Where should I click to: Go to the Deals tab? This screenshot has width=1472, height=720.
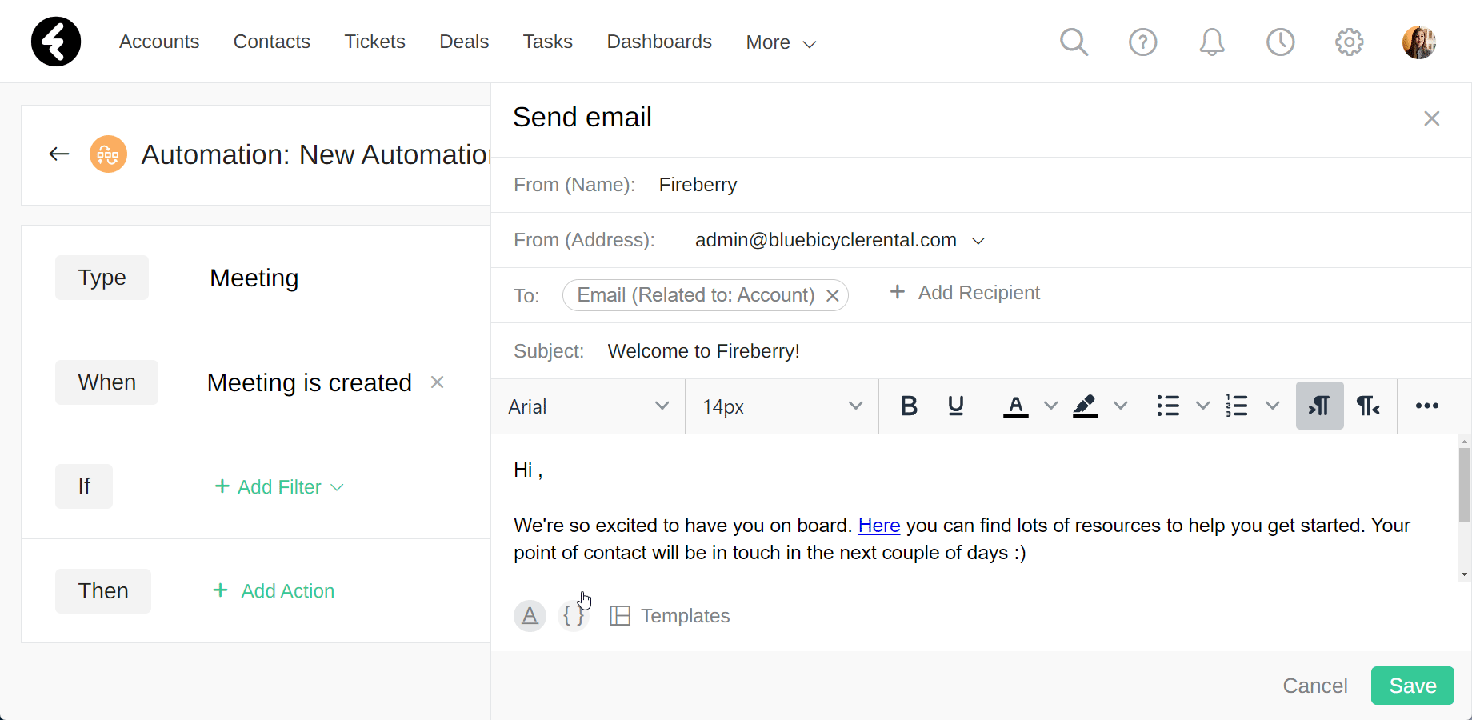pyautogui.click(x=464, y=42)
